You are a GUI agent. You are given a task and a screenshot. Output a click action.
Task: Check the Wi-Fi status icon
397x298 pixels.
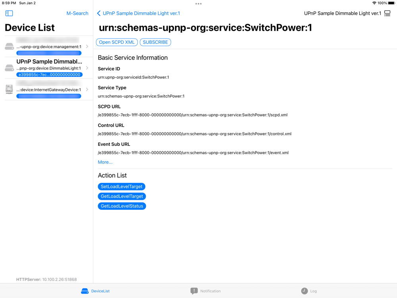[x=374, y=3]
